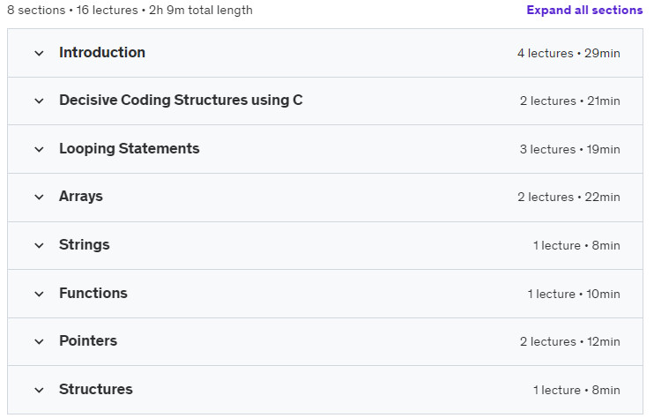This screenshot has height=418, width=654.
Task: Click the '3 lectures • 19min' text
Action: tap(569, 149)
